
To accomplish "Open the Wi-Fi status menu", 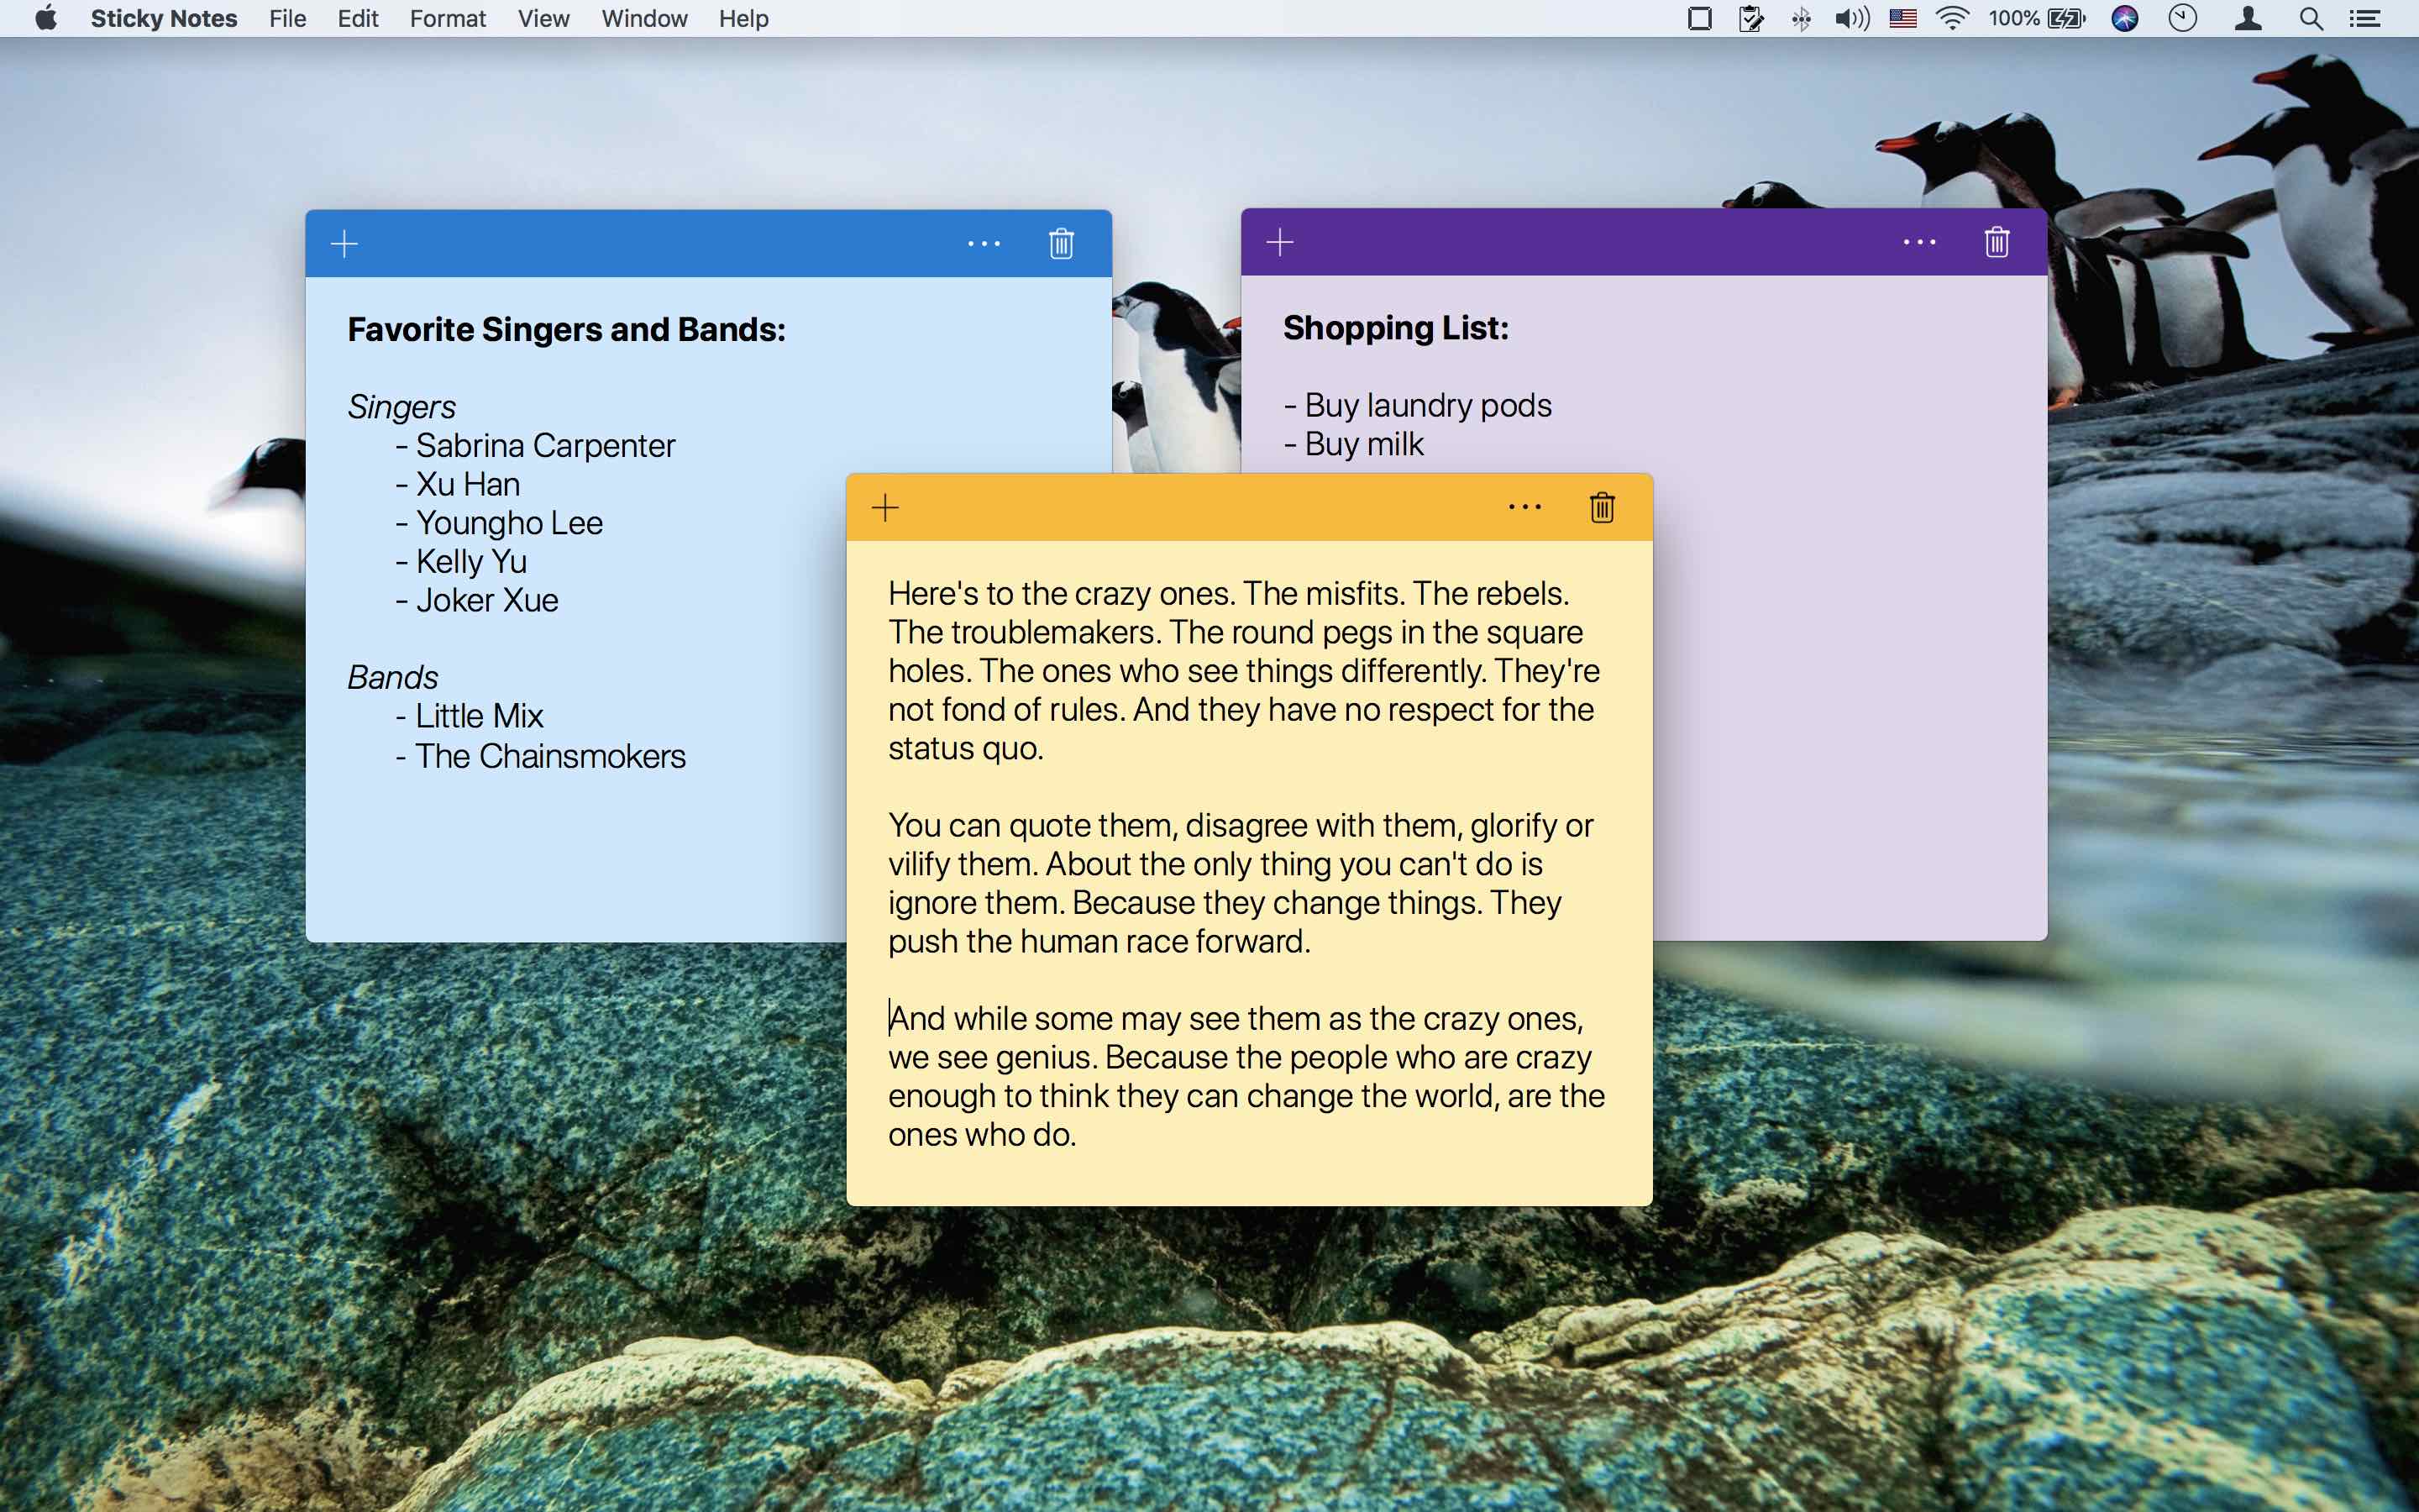I will 1951,19.
